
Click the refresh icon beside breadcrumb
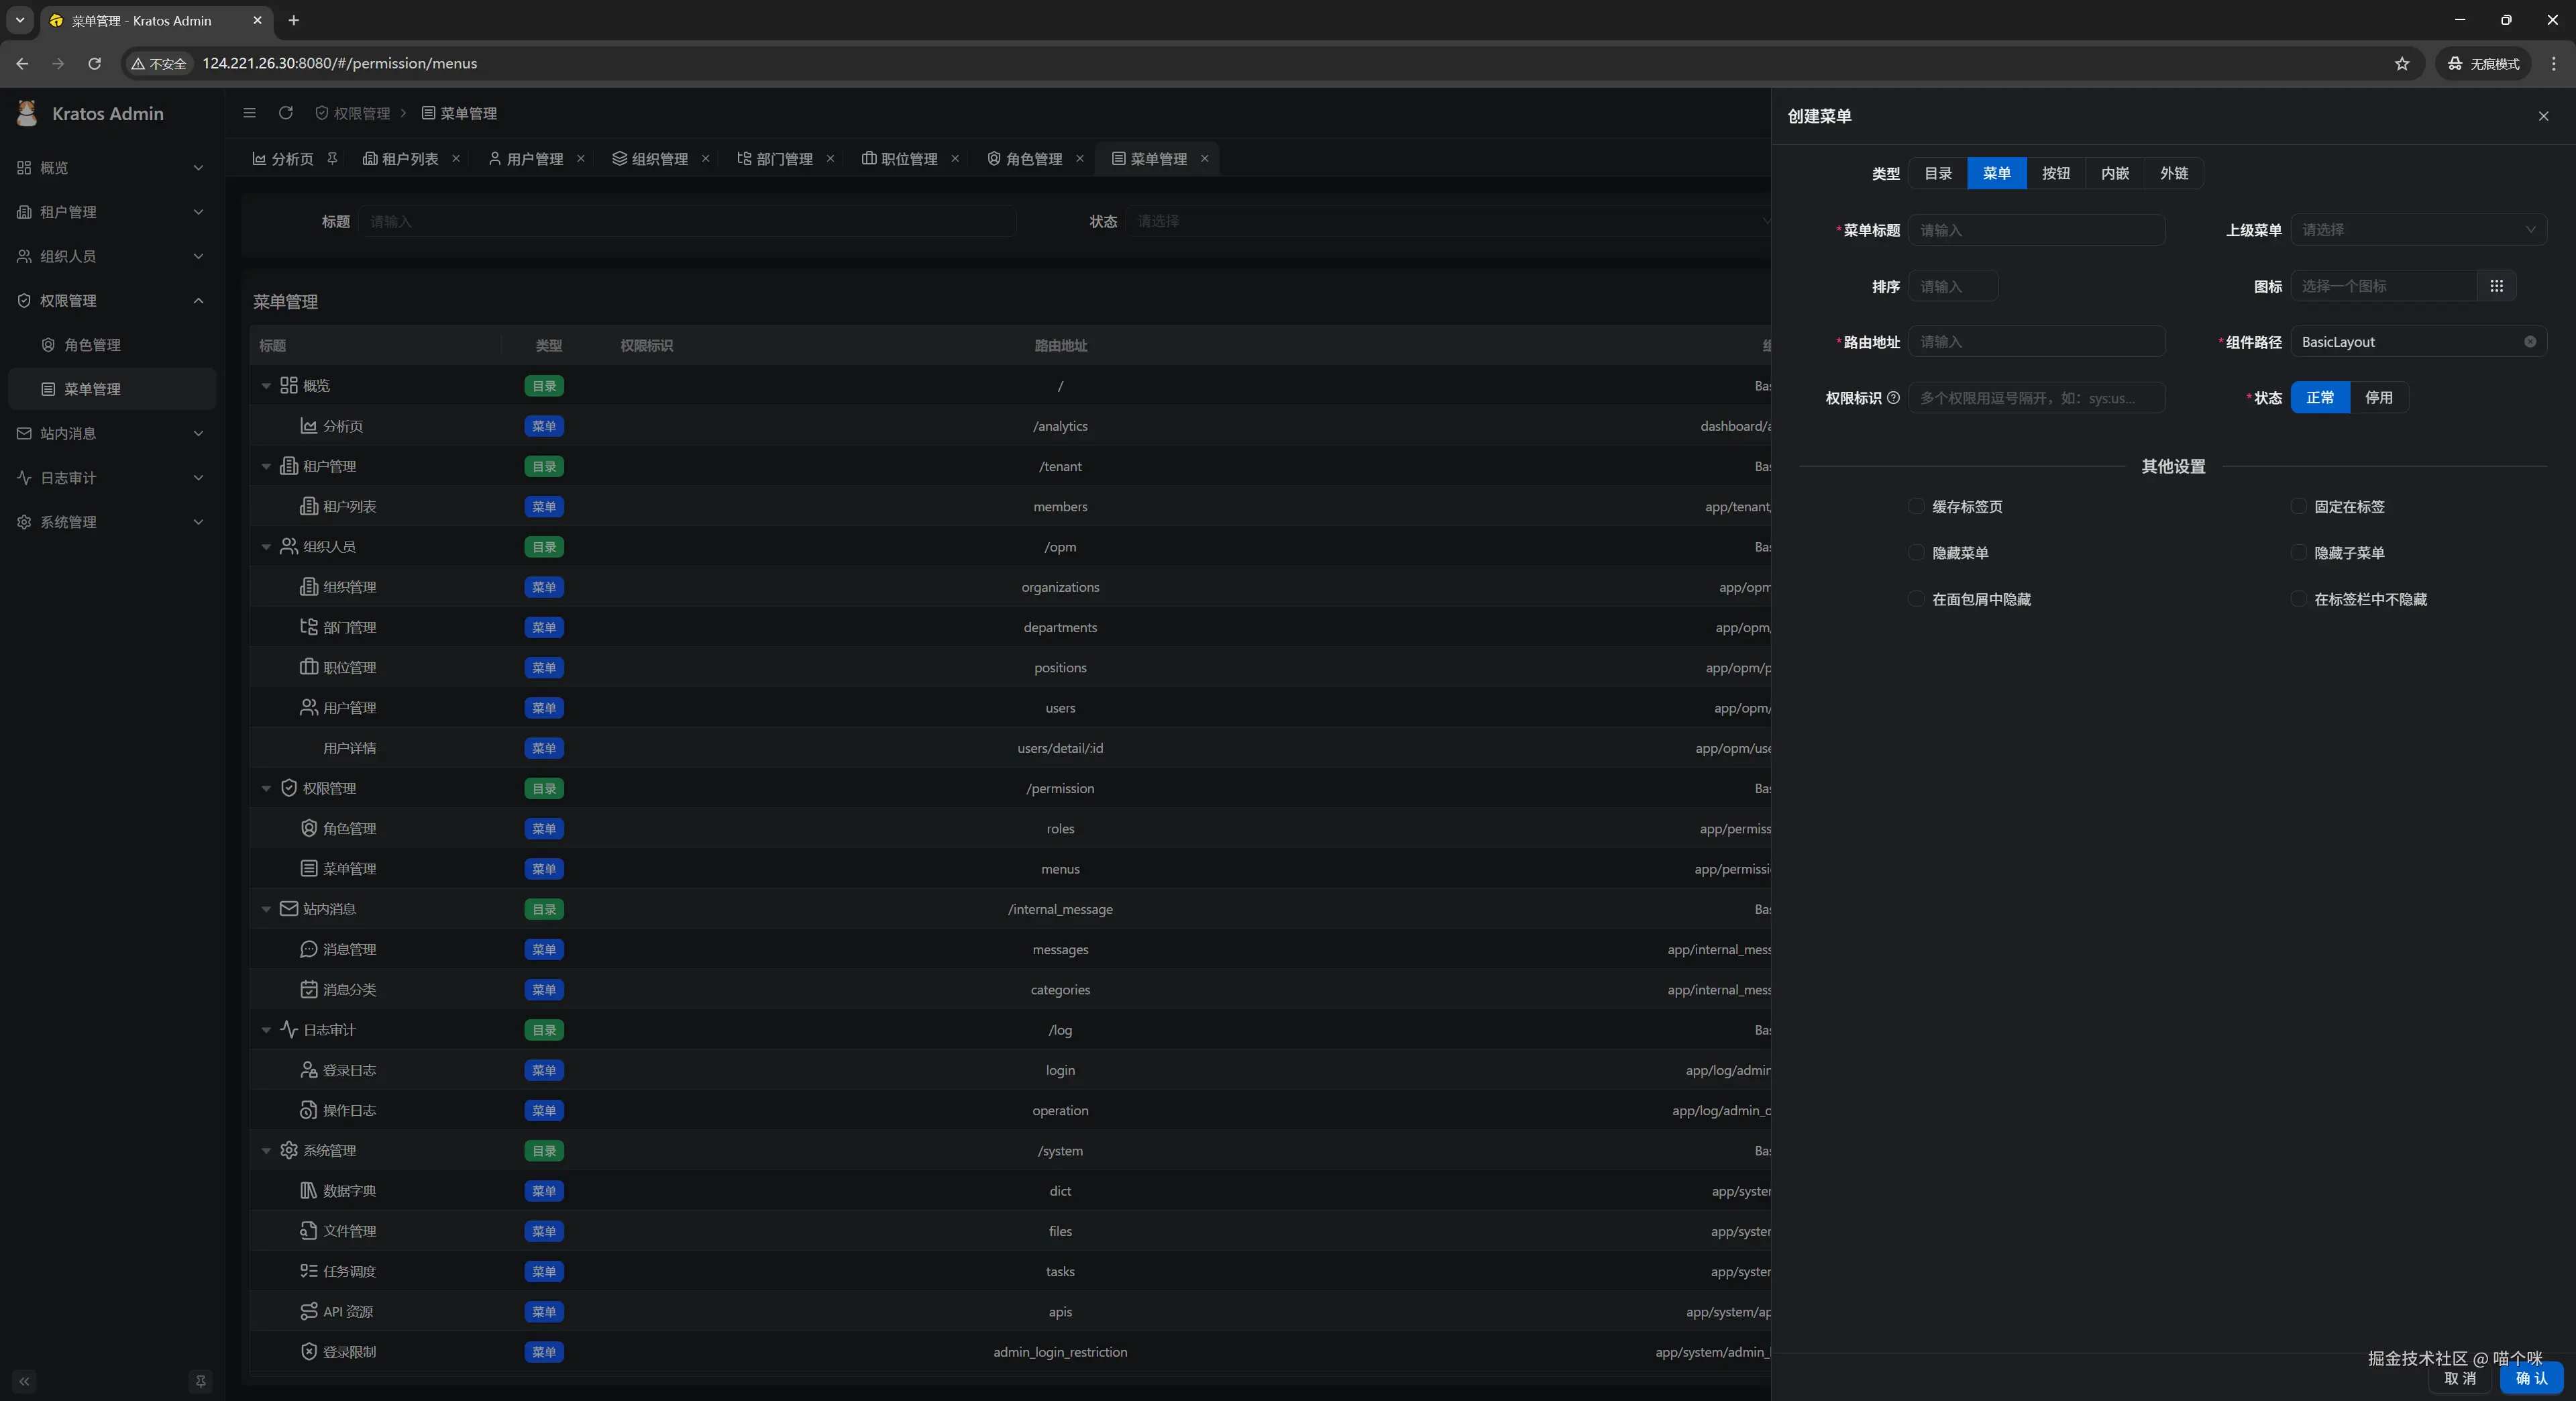[286, 113]
